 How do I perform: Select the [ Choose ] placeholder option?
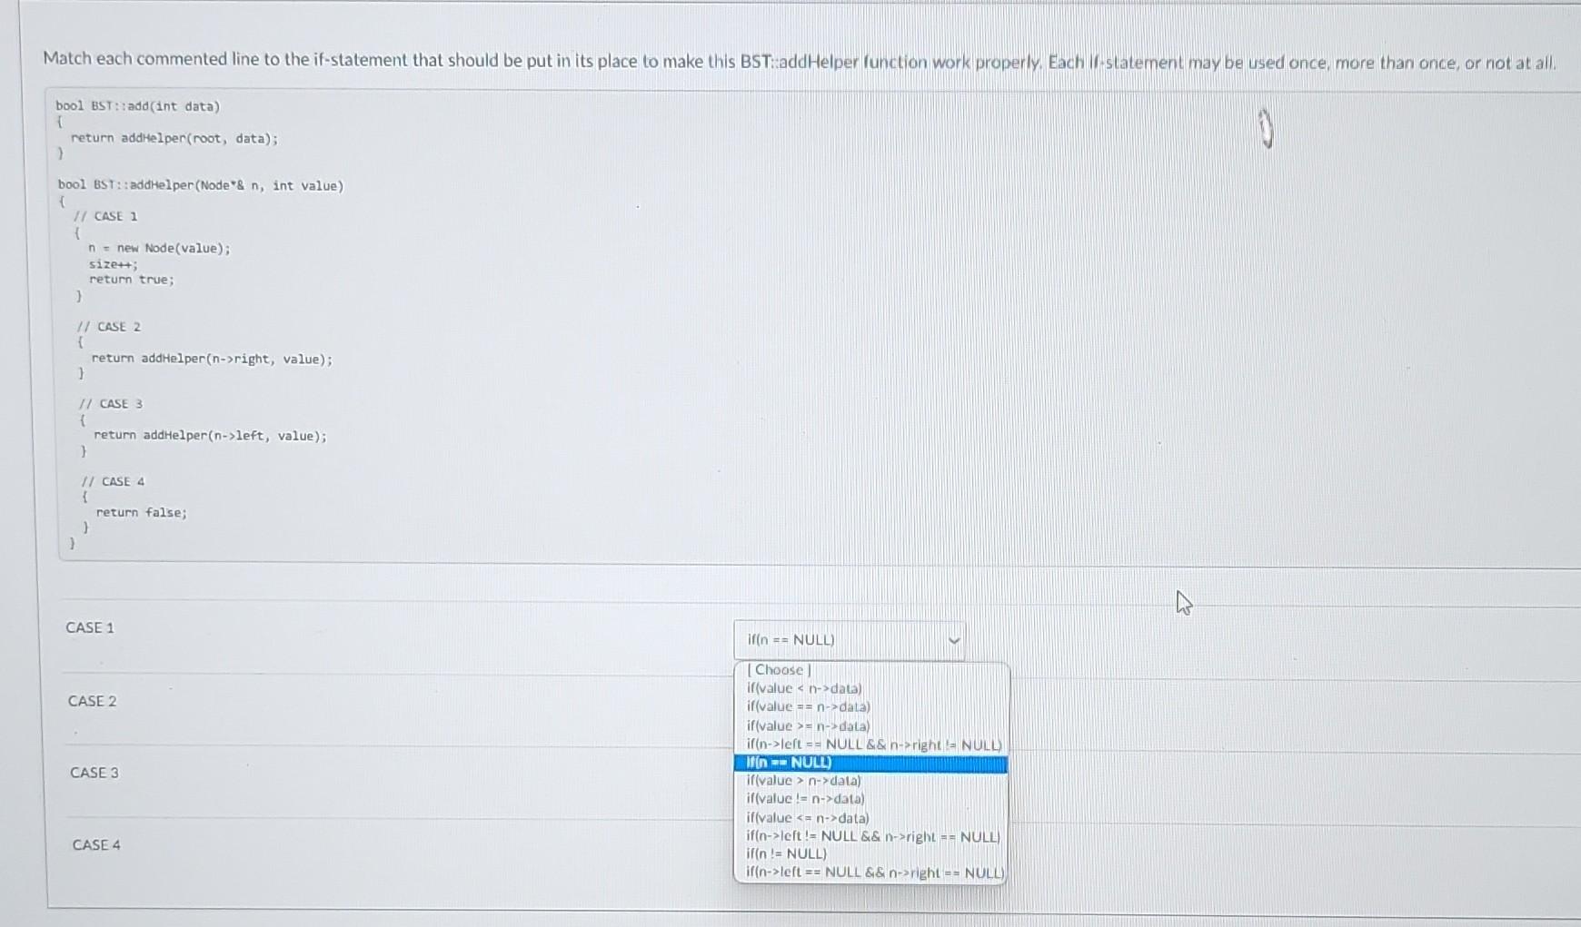[x=777, y=669]
